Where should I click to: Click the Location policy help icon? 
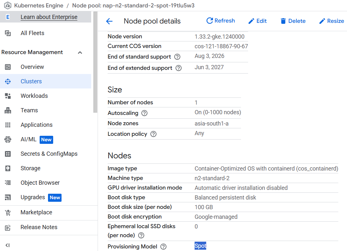pyautogui.click(x=153, y=134)
